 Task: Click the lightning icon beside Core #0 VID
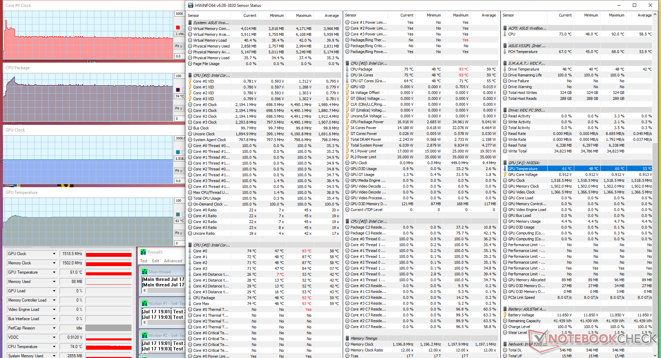coord(190,81)
